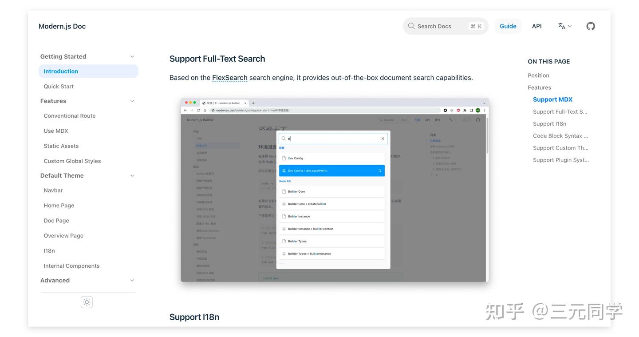Open the language translation switcher
The image size is (639, 337).
point(564,26)
